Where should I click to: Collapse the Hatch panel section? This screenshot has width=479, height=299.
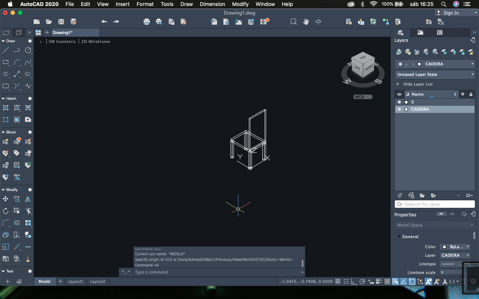pyautogui.click(x=3, y=99)
